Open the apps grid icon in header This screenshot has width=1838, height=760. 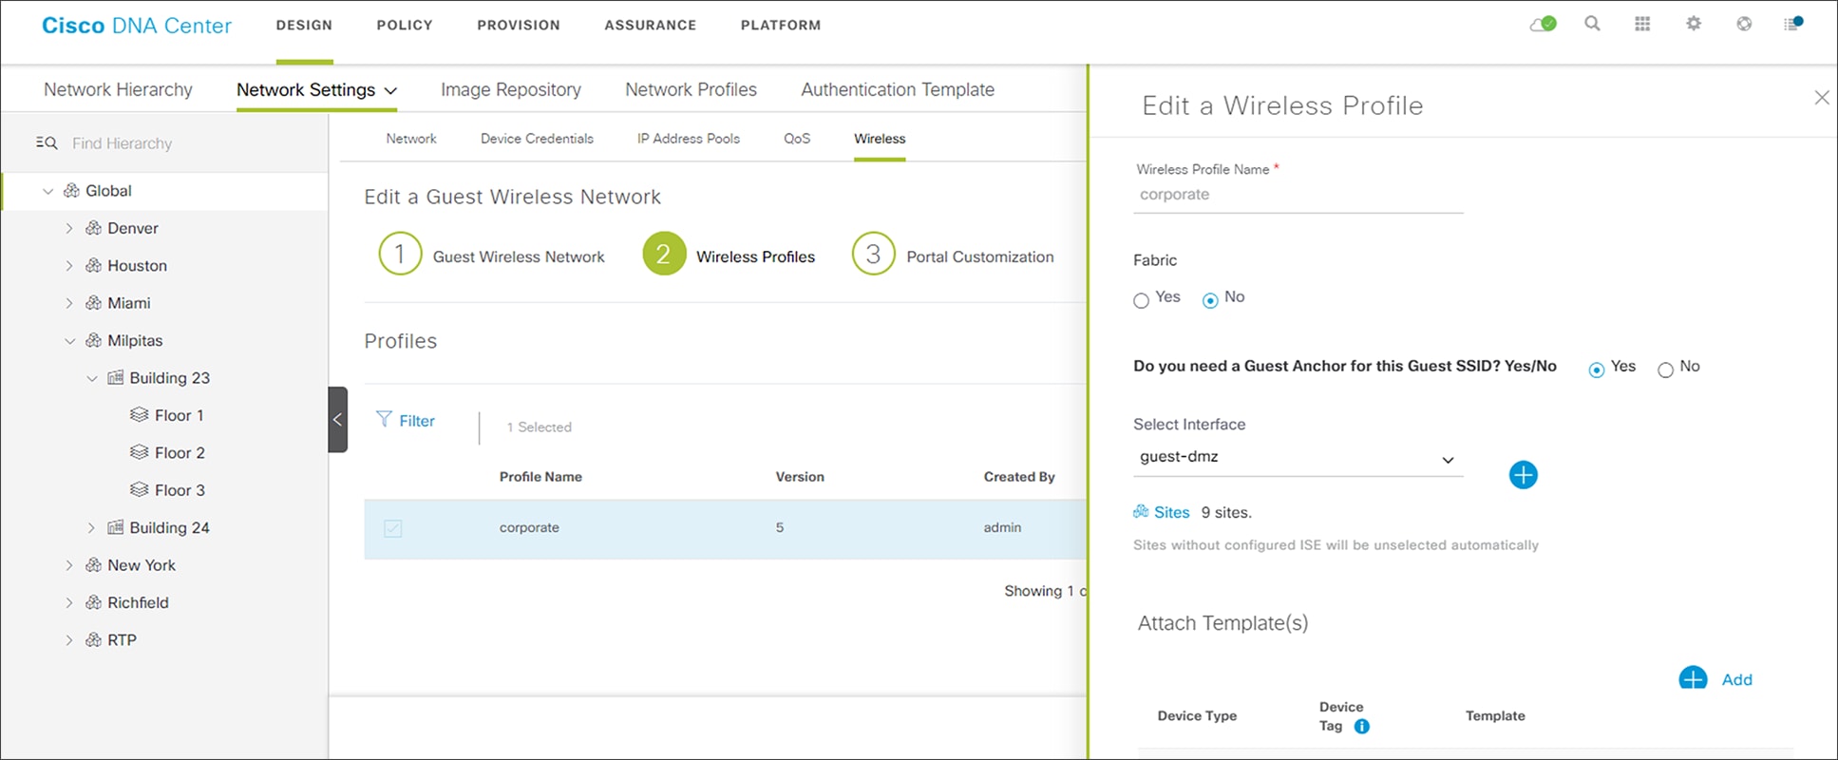[1642, 24]
